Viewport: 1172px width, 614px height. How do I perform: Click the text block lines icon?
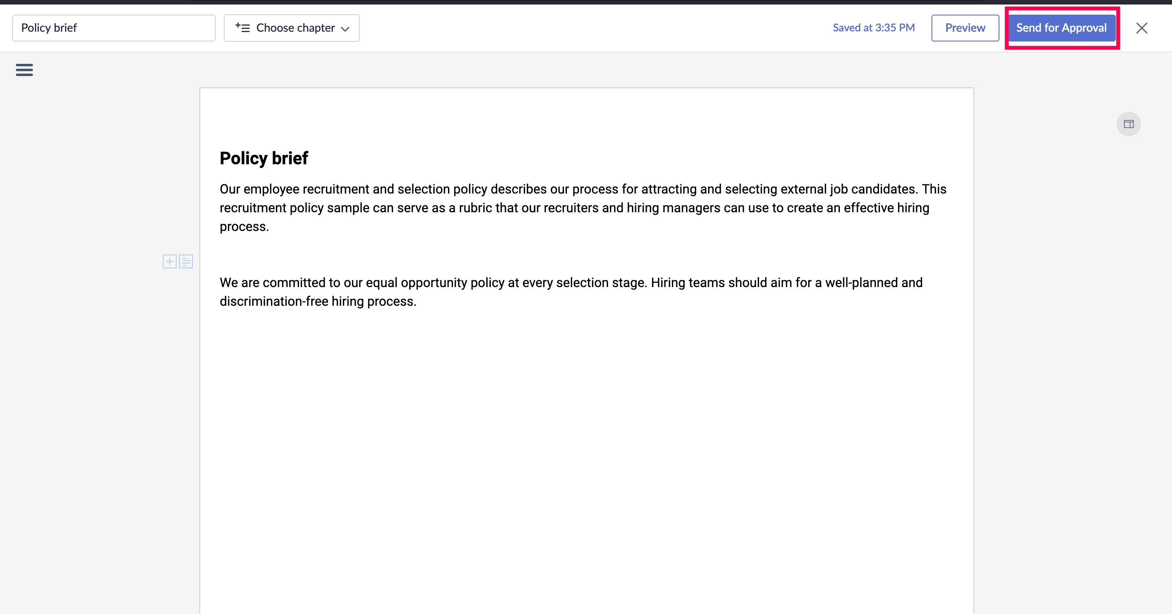point(186,261)
